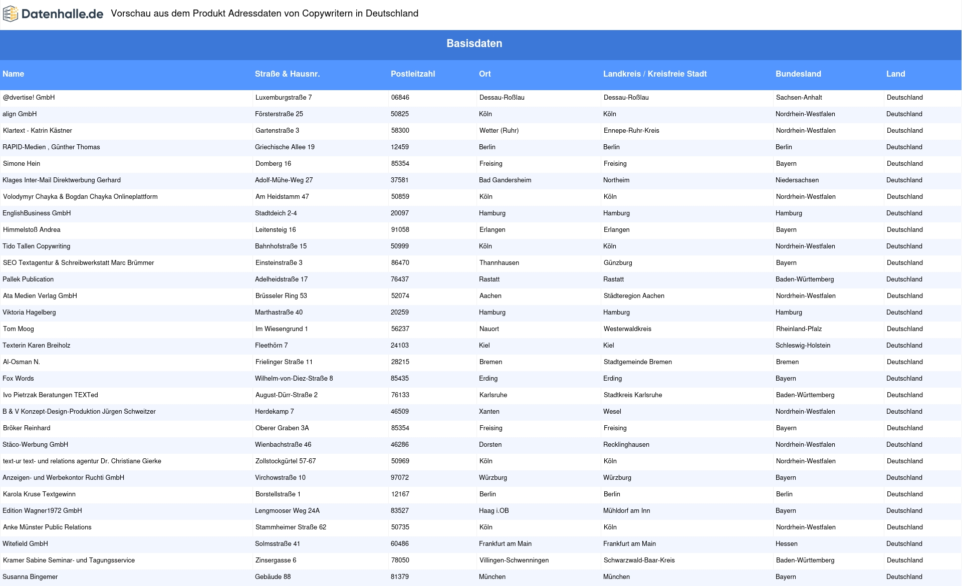Image resolution: width=962 pixels, height=586 pixels.
Task: Click the Basisdaten section header
Action: [474, 44]
